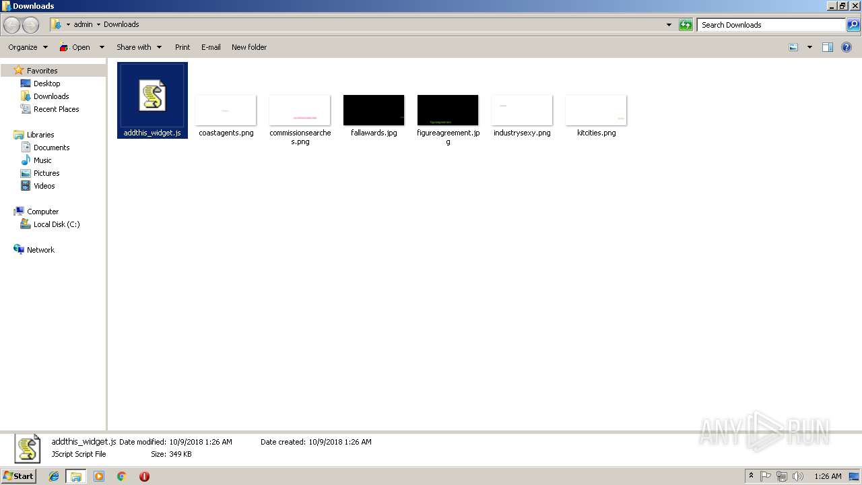The height and width of the screenshot is (485, 862).
Task: Click the search magnifier icon
Action: click(853, 25)
